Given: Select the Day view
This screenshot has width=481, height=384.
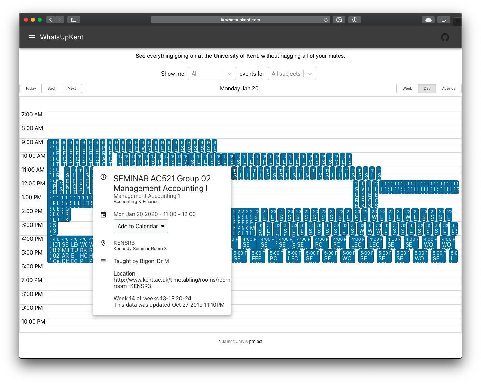Looking at the screenshot, I should click(x=427, y=88).
